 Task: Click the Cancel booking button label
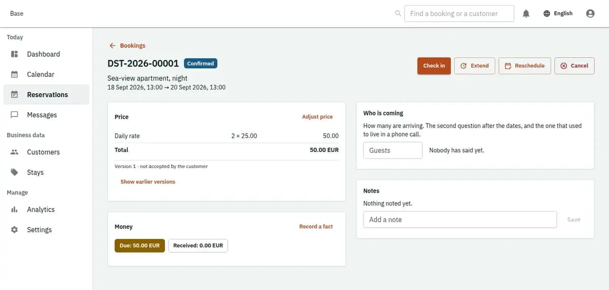580,66
